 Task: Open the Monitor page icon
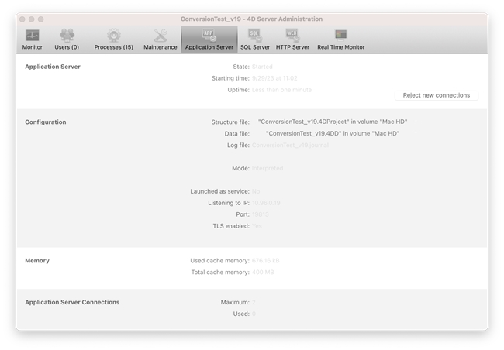point(33,36)
